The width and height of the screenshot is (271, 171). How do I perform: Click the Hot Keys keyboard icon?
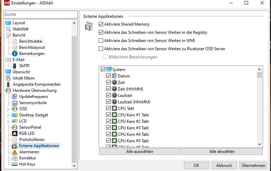15,164
